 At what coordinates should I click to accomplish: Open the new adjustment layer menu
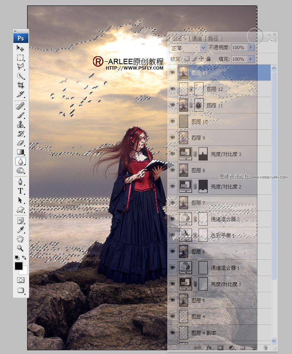(x=232, y=348)
